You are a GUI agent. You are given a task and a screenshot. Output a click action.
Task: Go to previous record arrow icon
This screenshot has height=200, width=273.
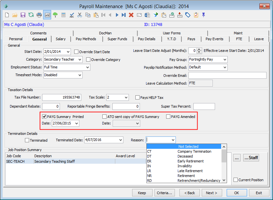(110, 15)
